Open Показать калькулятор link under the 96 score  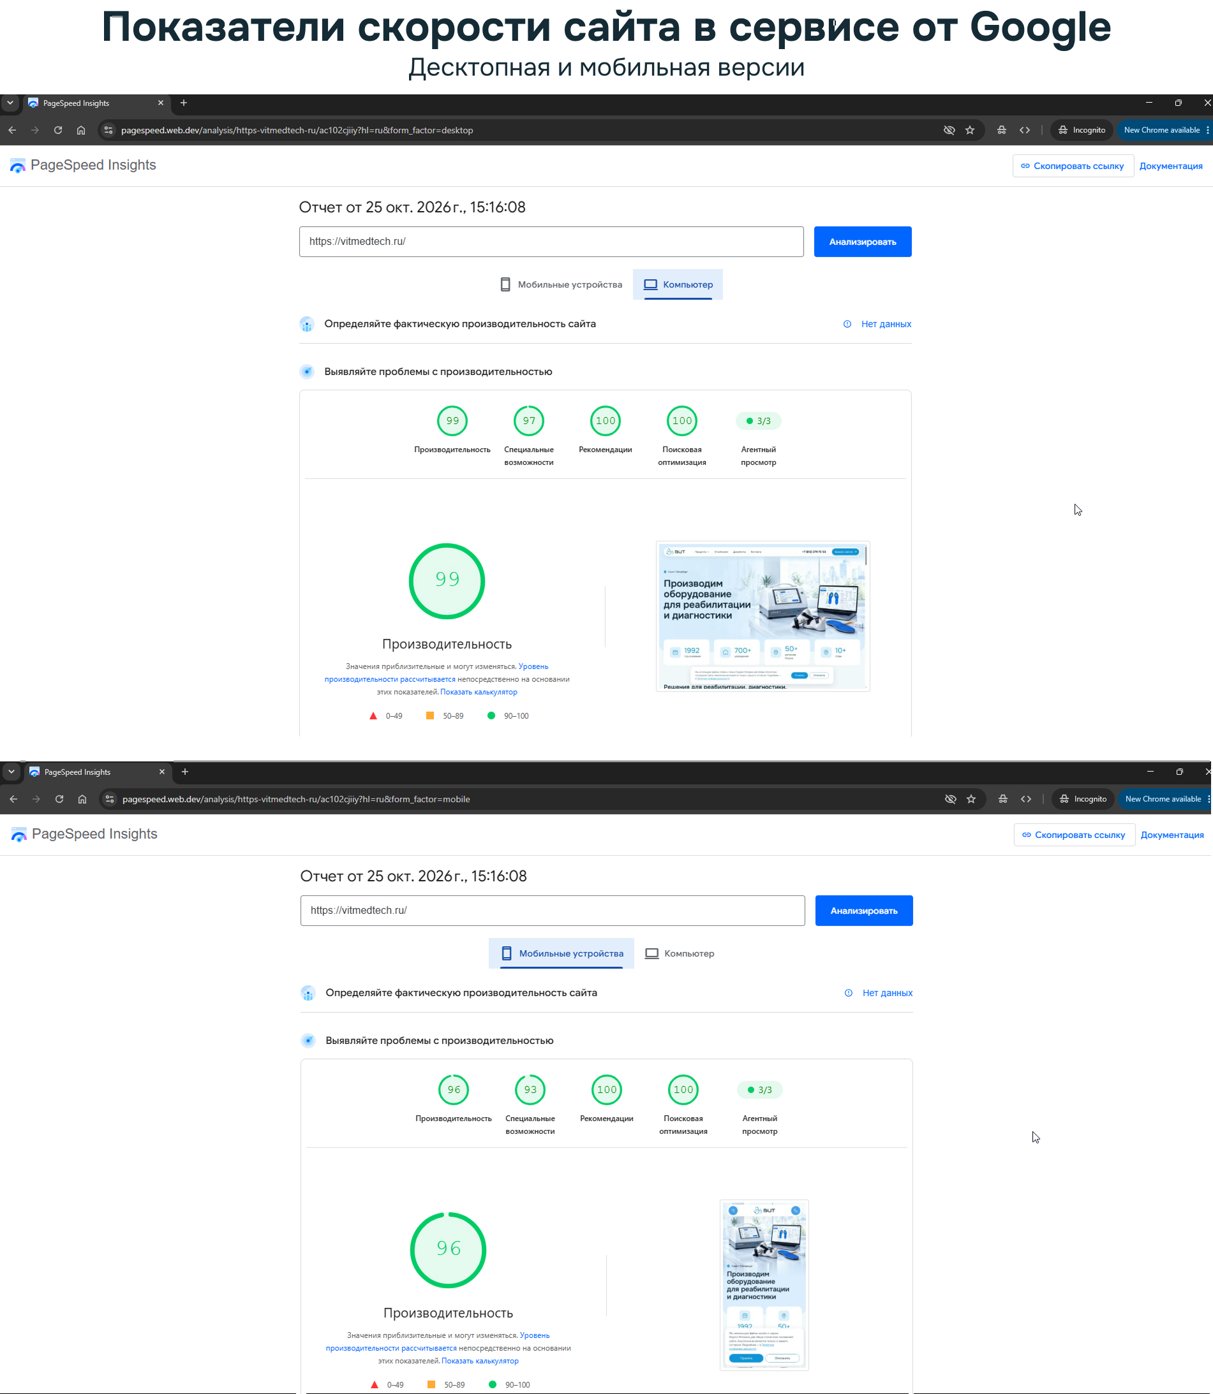[480, 1361]
